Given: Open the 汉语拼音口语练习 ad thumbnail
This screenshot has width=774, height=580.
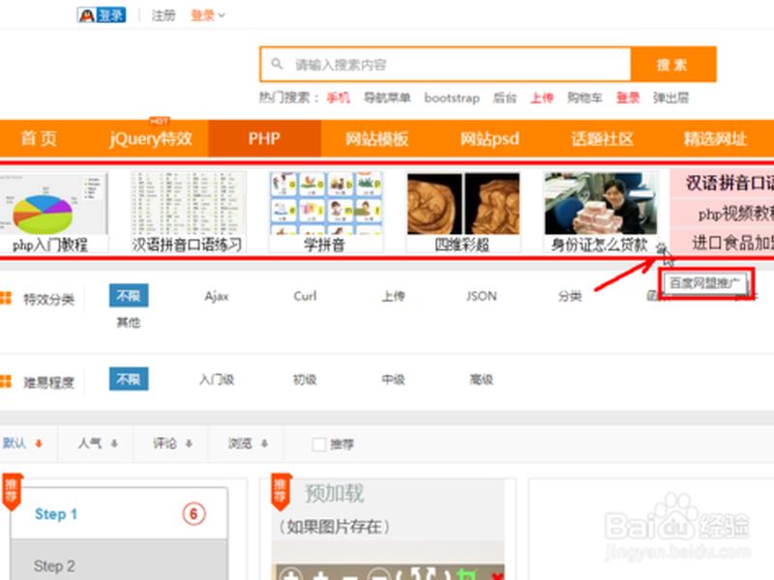Looking at the screenshot, I should [188, 212].
